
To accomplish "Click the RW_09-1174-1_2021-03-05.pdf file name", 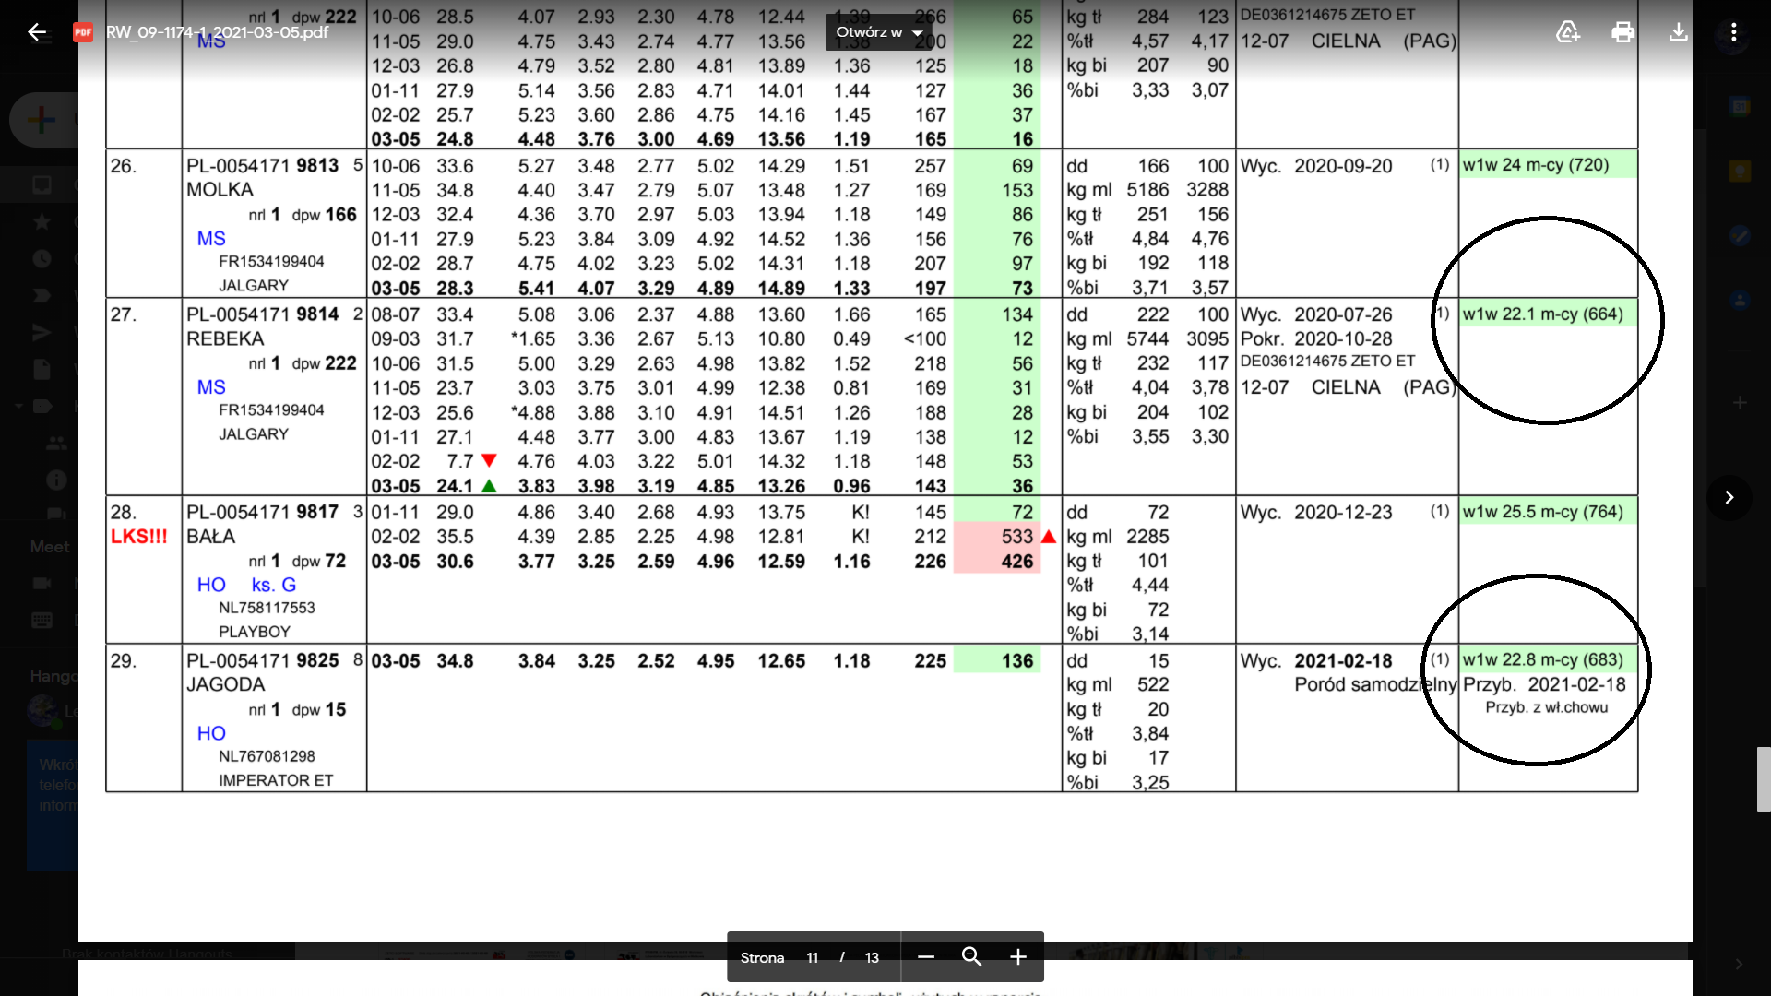I will (x=217, y=32).
